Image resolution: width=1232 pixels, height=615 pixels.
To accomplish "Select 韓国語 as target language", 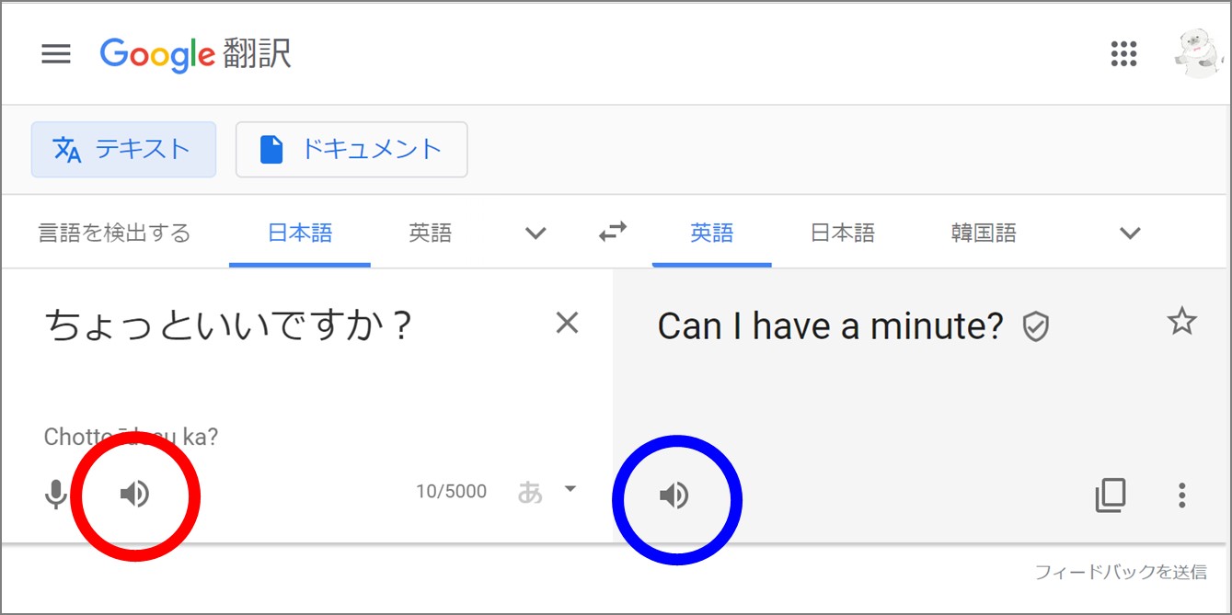I will [x=984, y=233].
